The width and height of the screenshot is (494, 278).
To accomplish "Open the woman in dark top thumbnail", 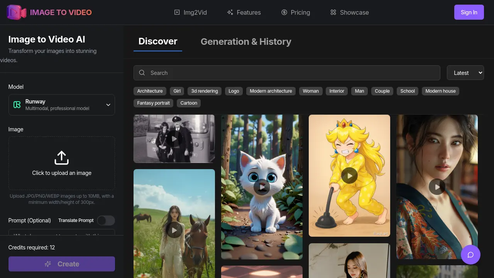I will (x=349, y=261).
